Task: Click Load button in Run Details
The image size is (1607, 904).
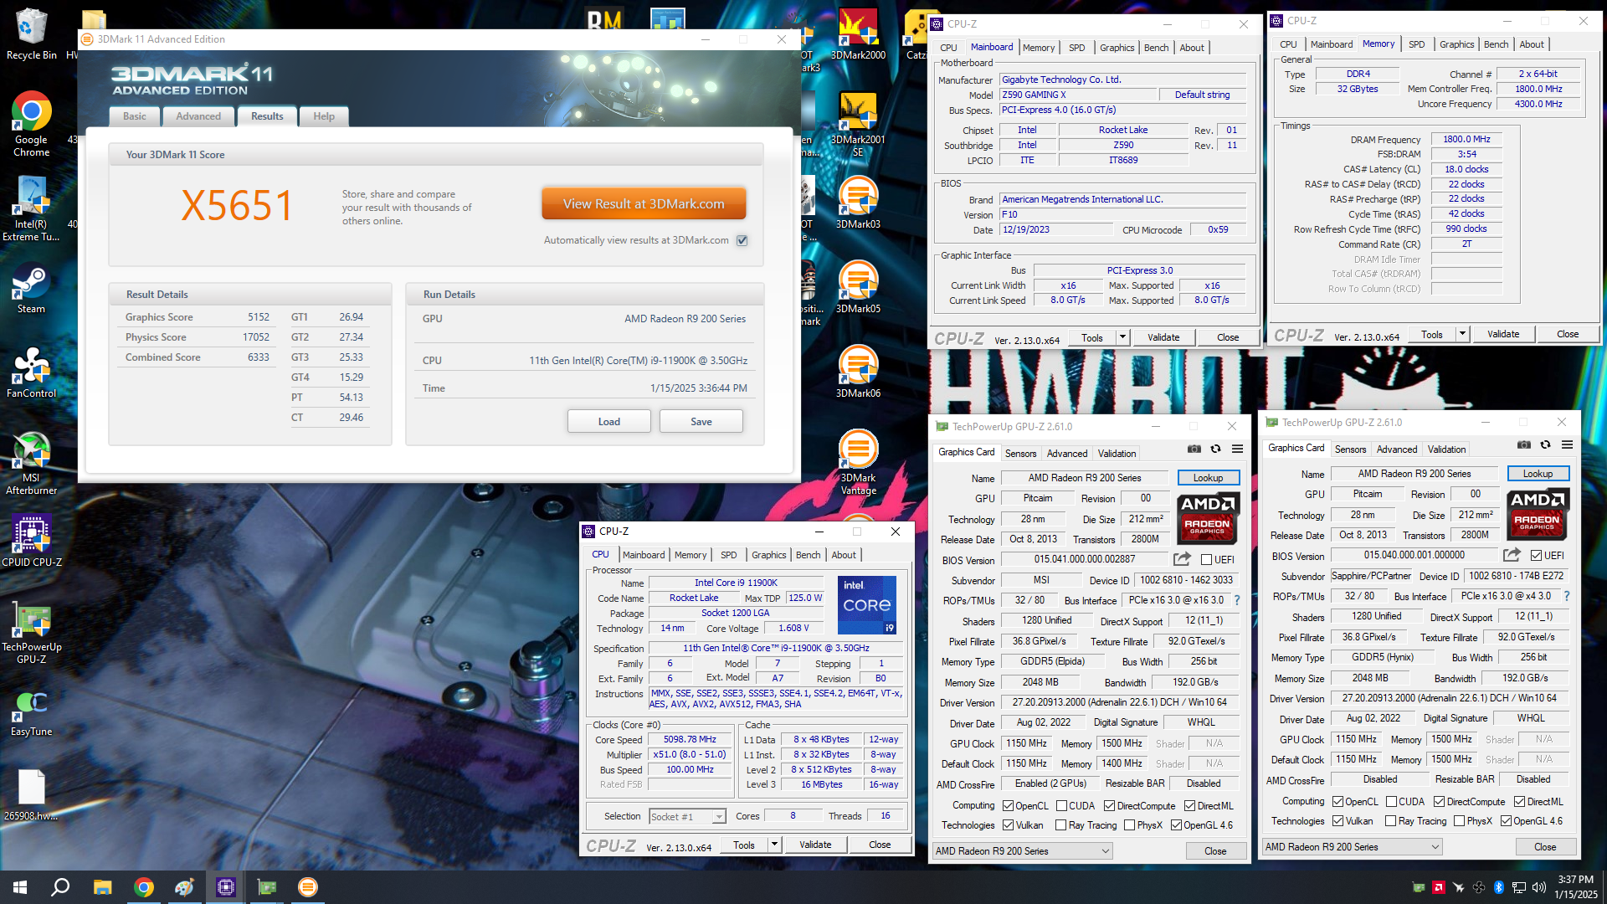Action: tap(608, 421)
